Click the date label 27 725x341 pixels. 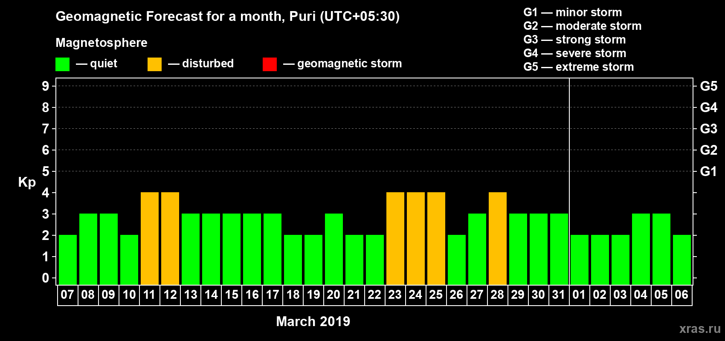coord(477,295)
